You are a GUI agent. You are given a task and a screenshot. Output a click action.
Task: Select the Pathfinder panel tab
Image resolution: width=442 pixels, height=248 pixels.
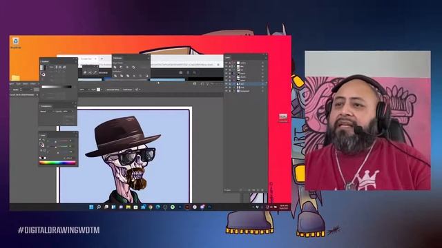(117, 58)
